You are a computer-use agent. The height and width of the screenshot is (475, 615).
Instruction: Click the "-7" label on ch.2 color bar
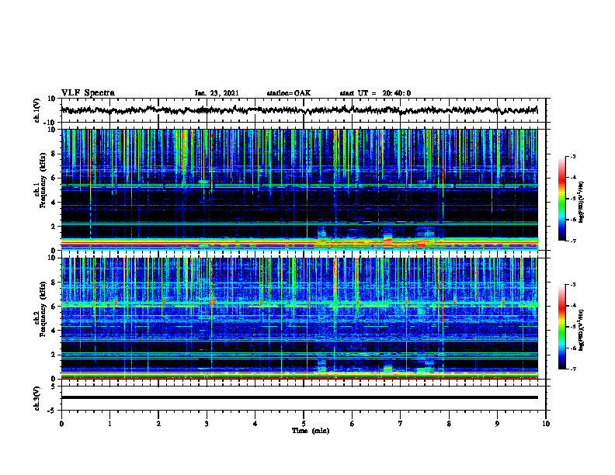[x=573, y=369]
